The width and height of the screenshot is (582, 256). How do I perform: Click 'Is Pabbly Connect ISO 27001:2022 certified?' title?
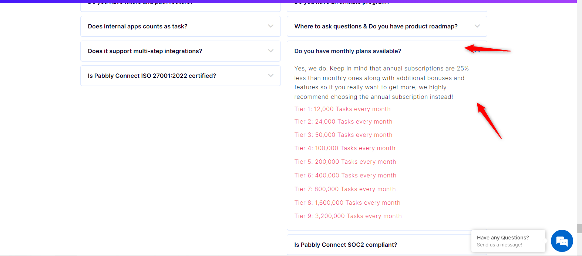pyautogui.click(x=152, y=76)
